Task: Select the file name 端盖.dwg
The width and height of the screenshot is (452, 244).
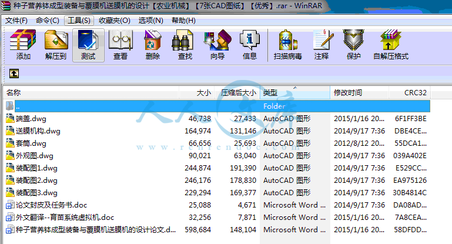Action: pos(31,119)
